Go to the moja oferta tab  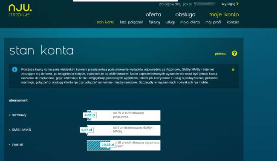(x=190, y=22)
